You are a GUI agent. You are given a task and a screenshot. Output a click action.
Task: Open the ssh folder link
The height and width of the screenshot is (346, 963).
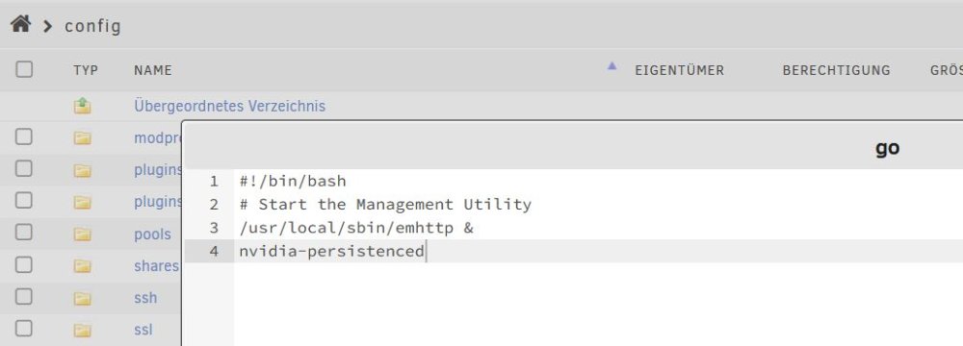[x=145, y=298]
